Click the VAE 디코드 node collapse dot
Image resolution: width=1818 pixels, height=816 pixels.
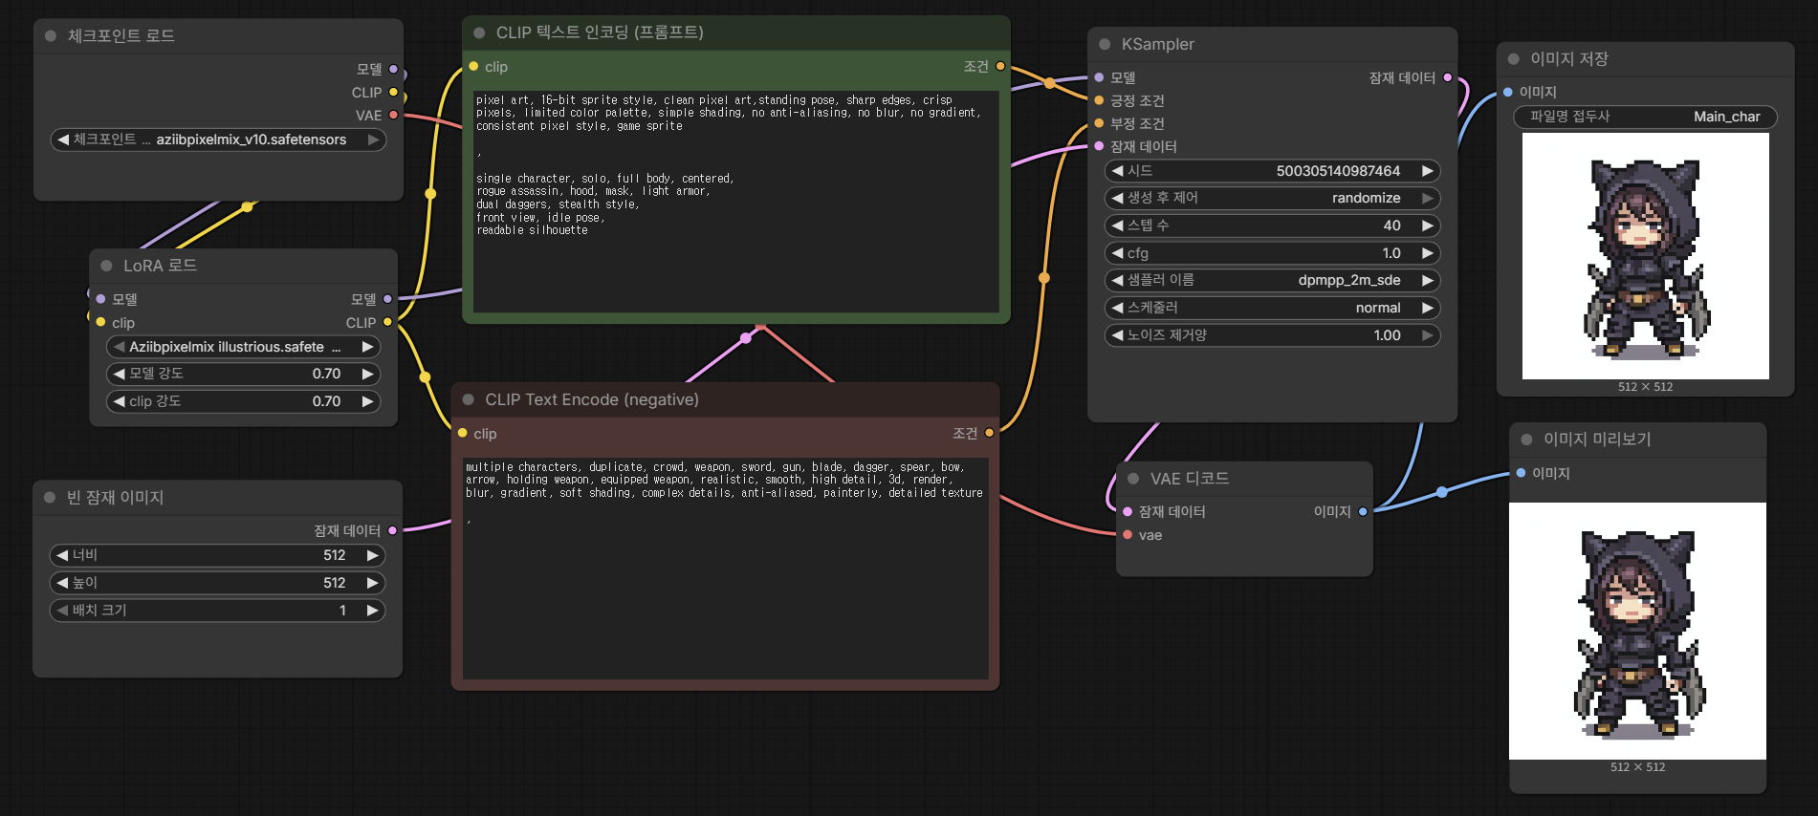1133,479
